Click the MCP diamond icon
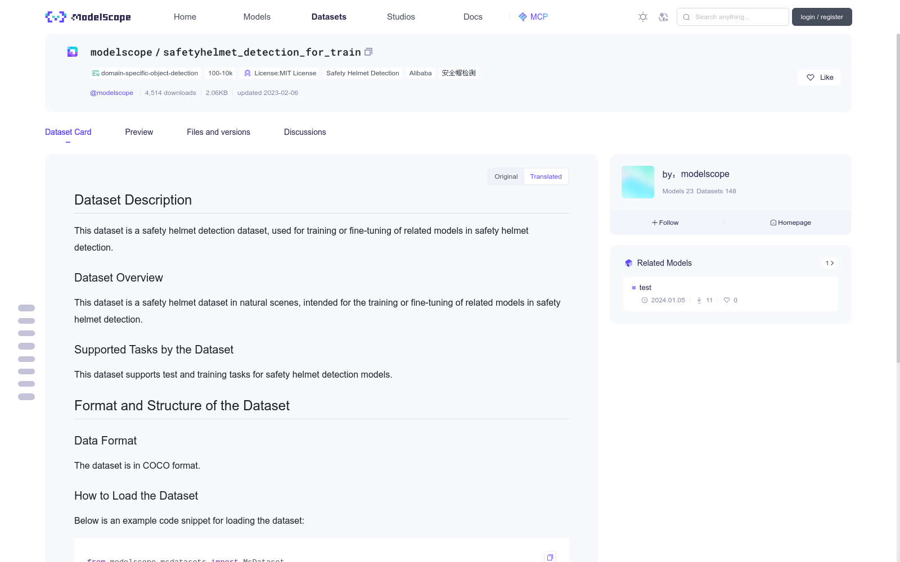Viewport: 900px width, 562px height. (x=523, y=17)
